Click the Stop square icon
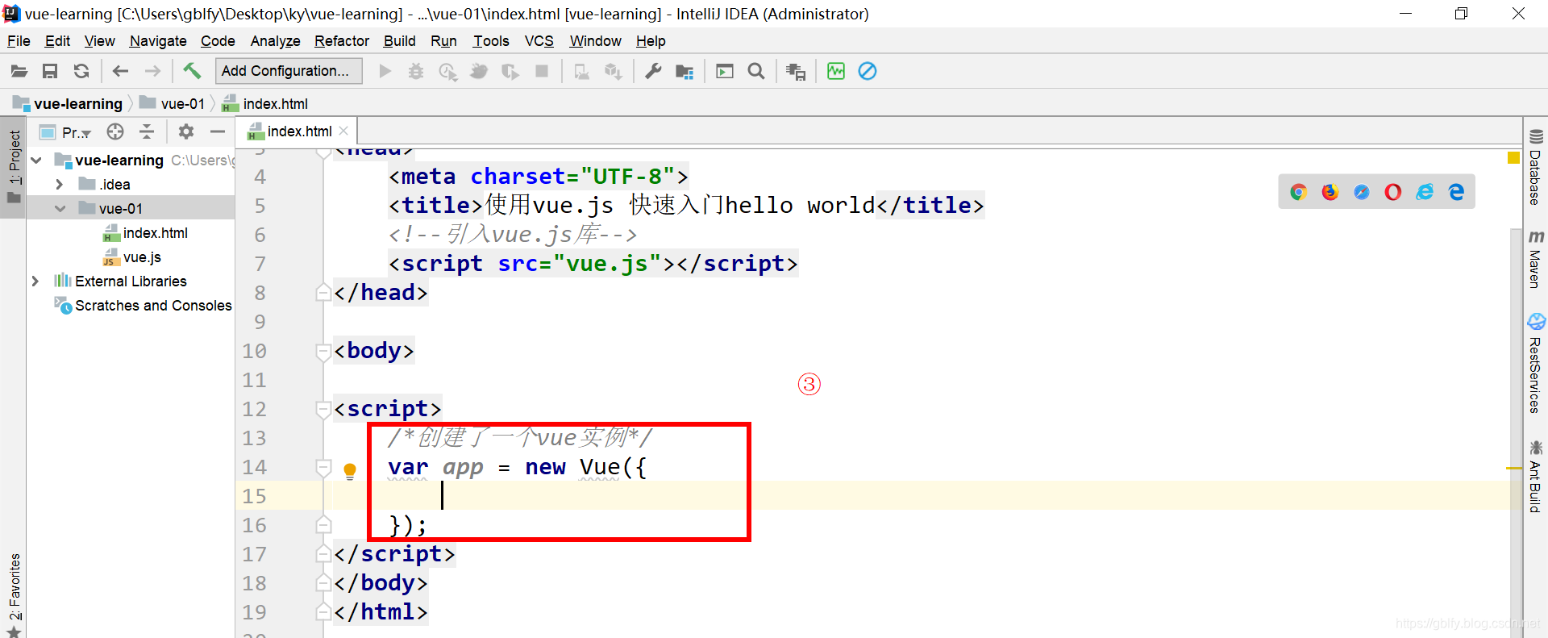The width and height of the screenshot is (1548, 638). pos(542,71)
